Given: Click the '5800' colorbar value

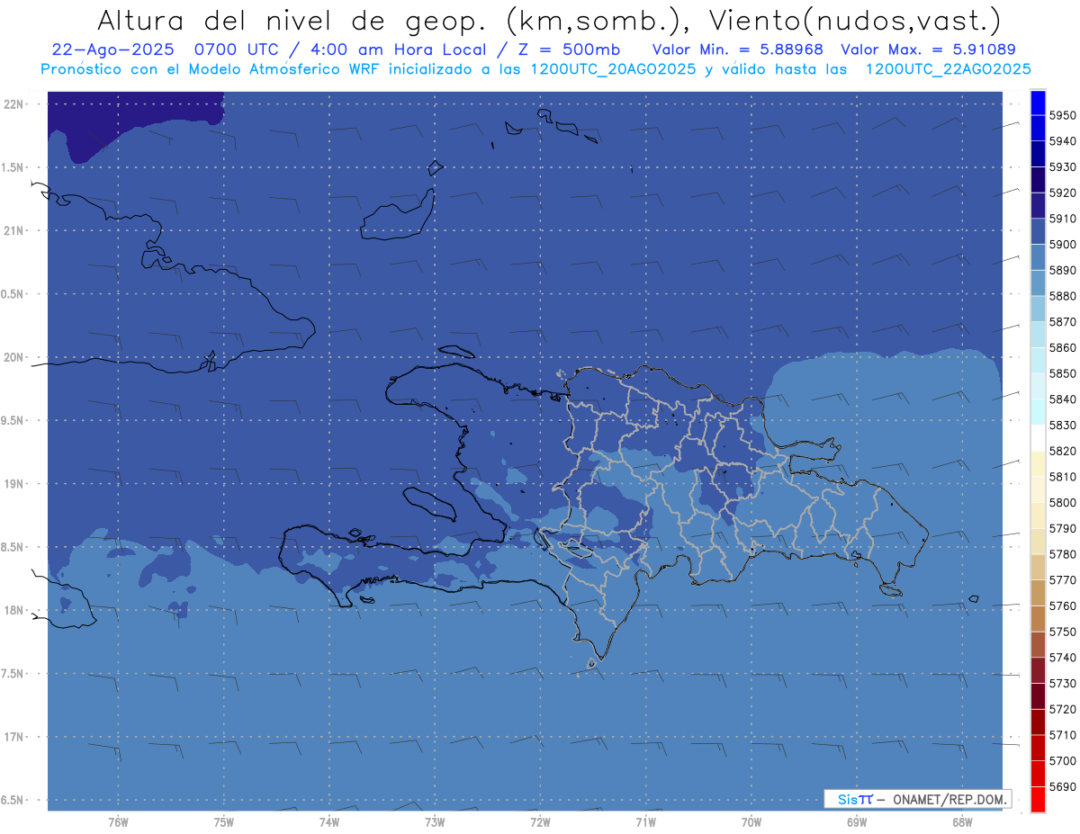Looking at the screenshot, I should tap(1062, 502).
